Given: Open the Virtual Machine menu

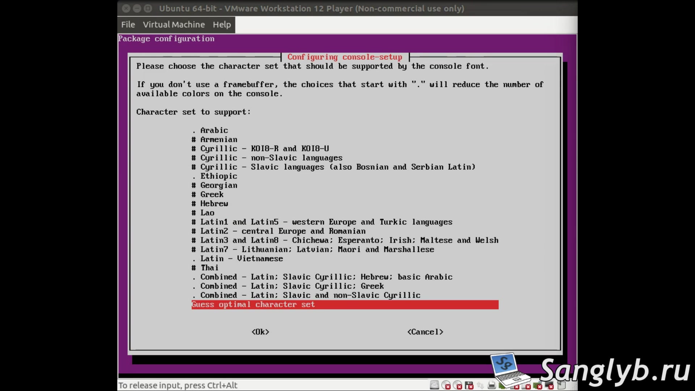Looking at the screenshot, I should click(174, 25).
